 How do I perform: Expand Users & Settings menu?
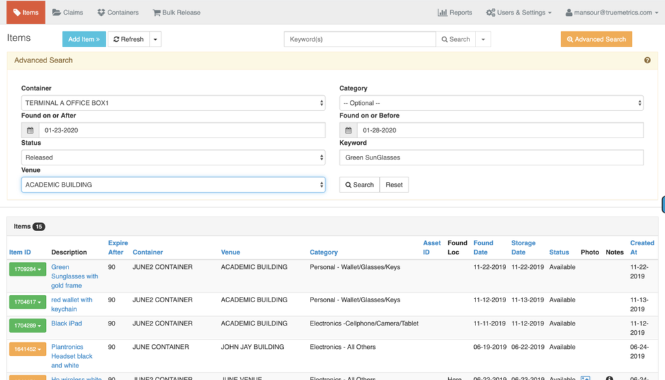click(x=519, y=13)
